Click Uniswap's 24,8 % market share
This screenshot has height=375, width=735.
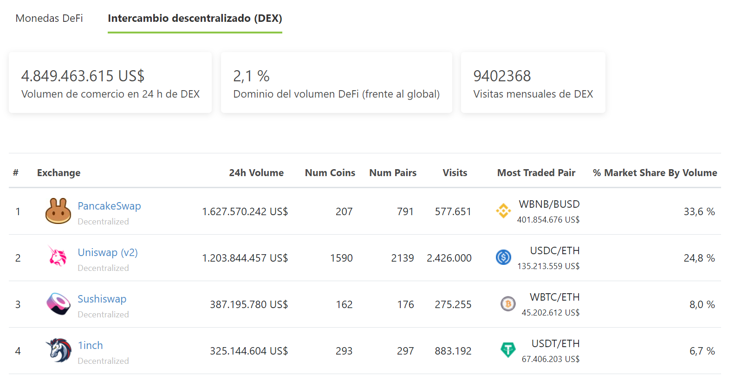(x=699, y=258)
